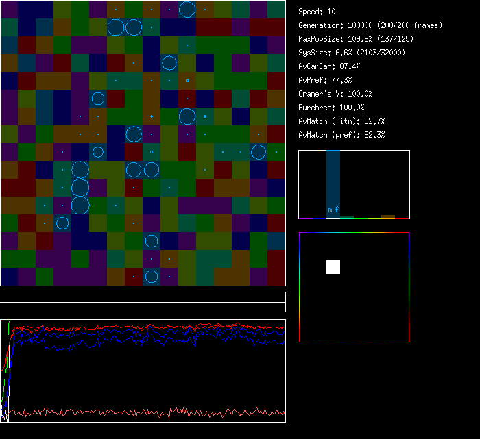
Task: Select the middle circle of three stacked circles
Action: [80, 188]
